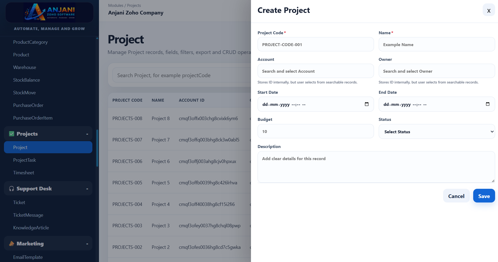This screenshot has width=498, height=262.
Task: Click the Modules / Projects breadcrumb
Action: click(x=124, y=6)
